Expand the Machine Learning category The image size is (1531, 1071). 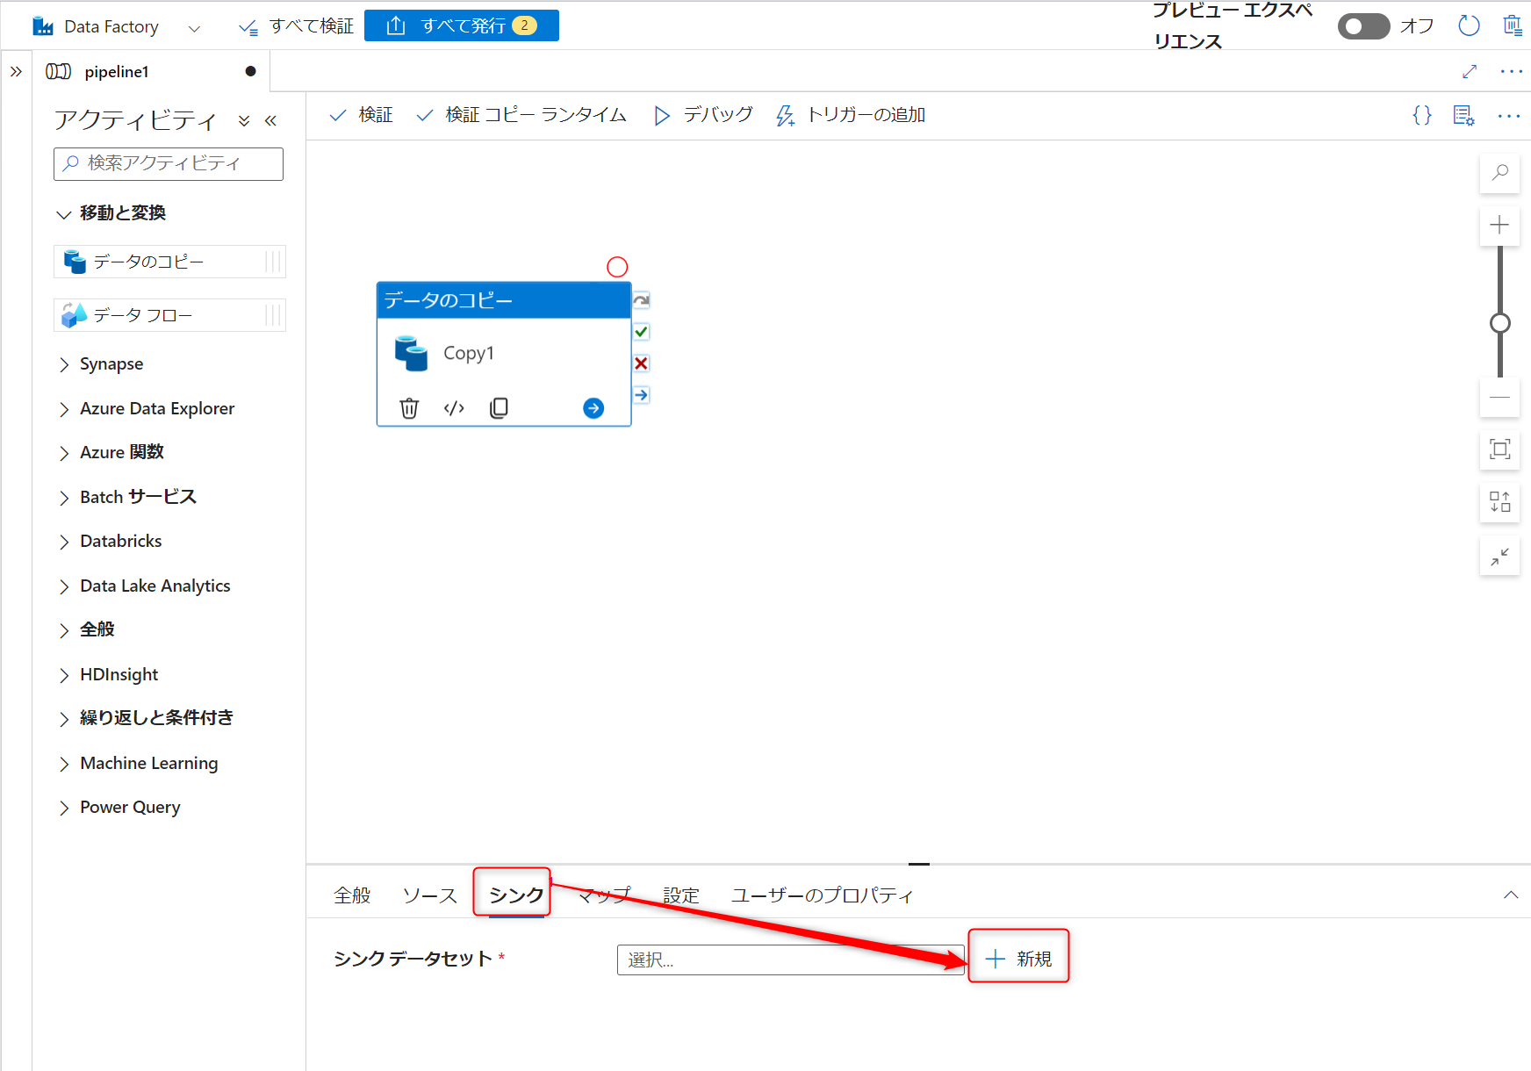[x=149, y=764]
